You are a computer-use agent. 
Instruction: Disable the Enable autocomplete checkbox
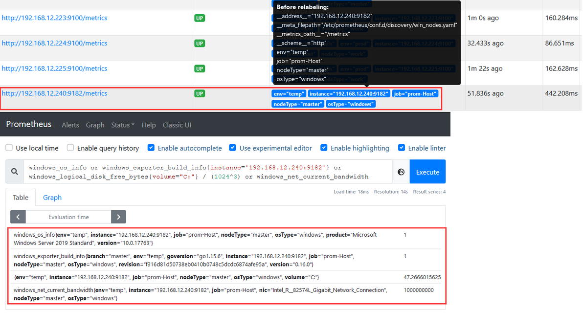(x=151, y=148)
